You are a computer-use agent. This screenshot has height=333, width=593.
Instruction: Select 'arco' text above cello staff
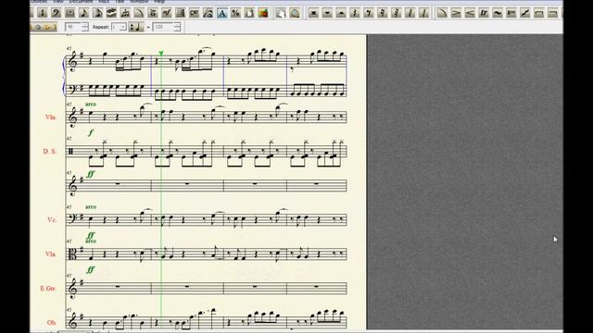coord(91,207)
